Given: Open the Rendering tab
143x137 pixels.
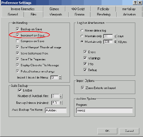Looking at the screenshot, I should (103, 15).
